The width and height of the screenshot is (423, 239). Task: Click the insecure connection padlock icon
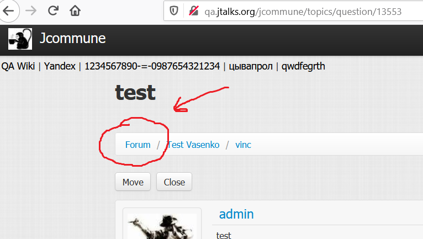point(194,11)
